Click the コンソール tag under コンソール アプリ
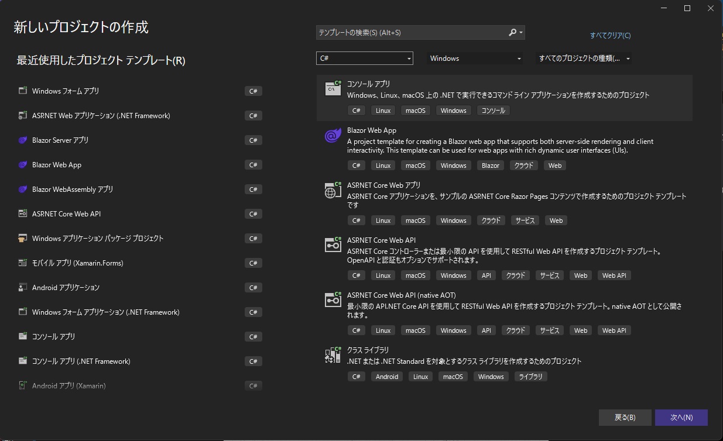The width and height of the screenshot is (723, 441). (493, 111)
